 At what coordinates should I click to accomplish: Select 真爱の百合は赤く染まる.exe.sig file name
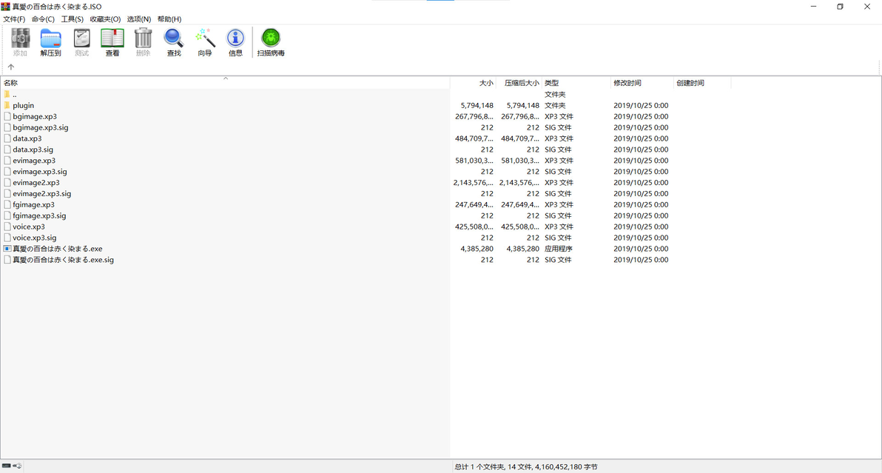(64, 260)
